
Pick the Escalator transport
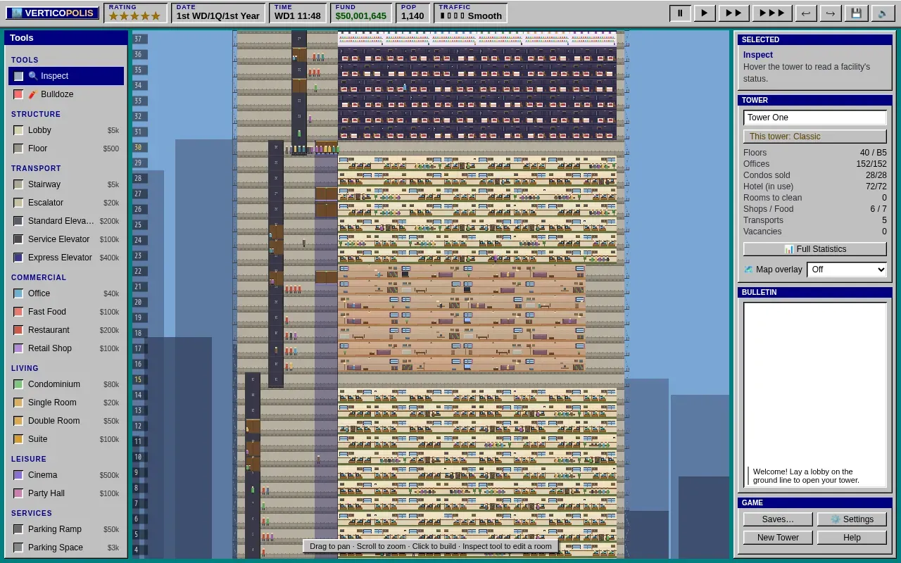click(66, 203)
